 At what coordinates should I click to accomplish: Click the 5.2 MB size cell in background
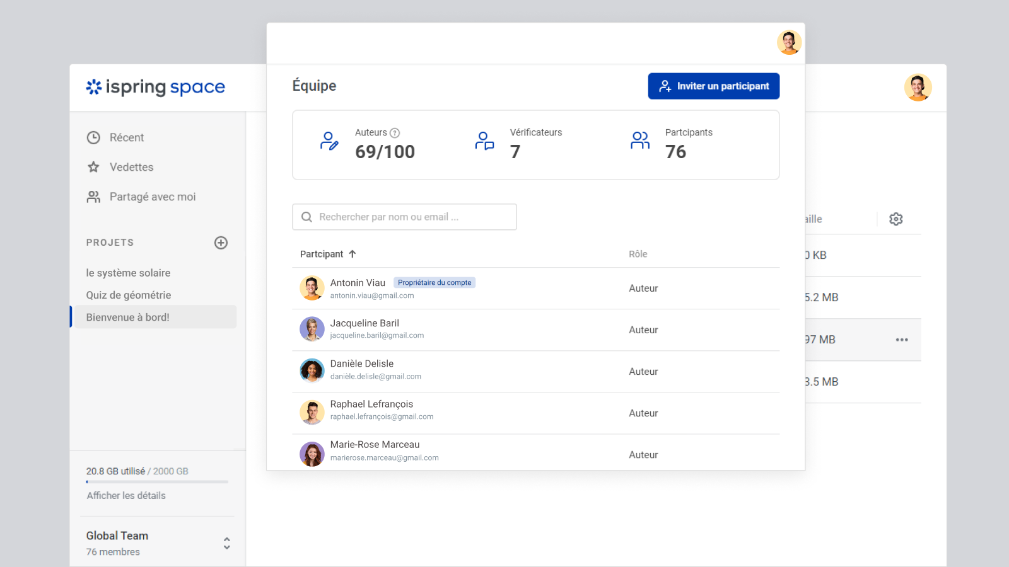point(822,297)
